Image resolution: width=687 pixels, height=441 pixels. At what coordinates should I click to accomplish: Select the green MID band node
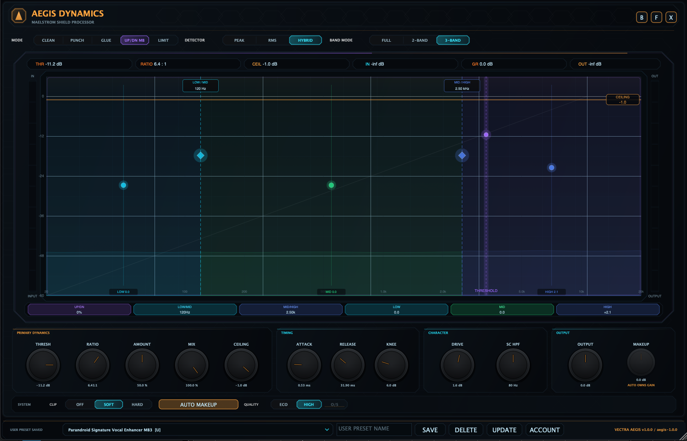(x=331, y=185)
